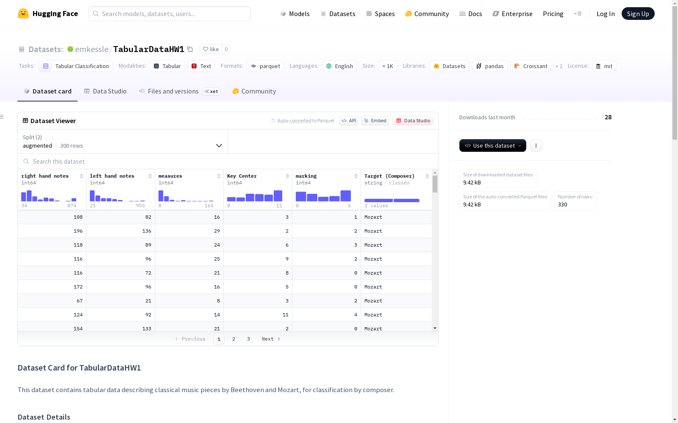Copy dataset name with the copy icon
This screenshot has height=423, width=678.
tap(190, 49)
